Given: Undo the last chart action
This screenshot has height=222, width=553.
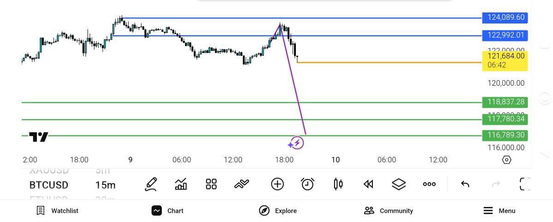Looking at the screenshot, I should tap(465, 184).
